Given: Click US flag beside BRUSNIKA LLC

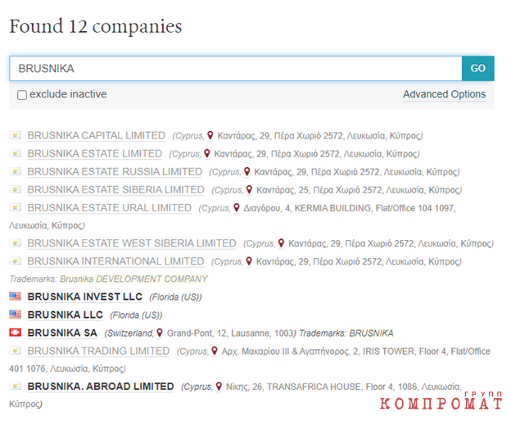Looking at the screenshot, I should point(15,315).
